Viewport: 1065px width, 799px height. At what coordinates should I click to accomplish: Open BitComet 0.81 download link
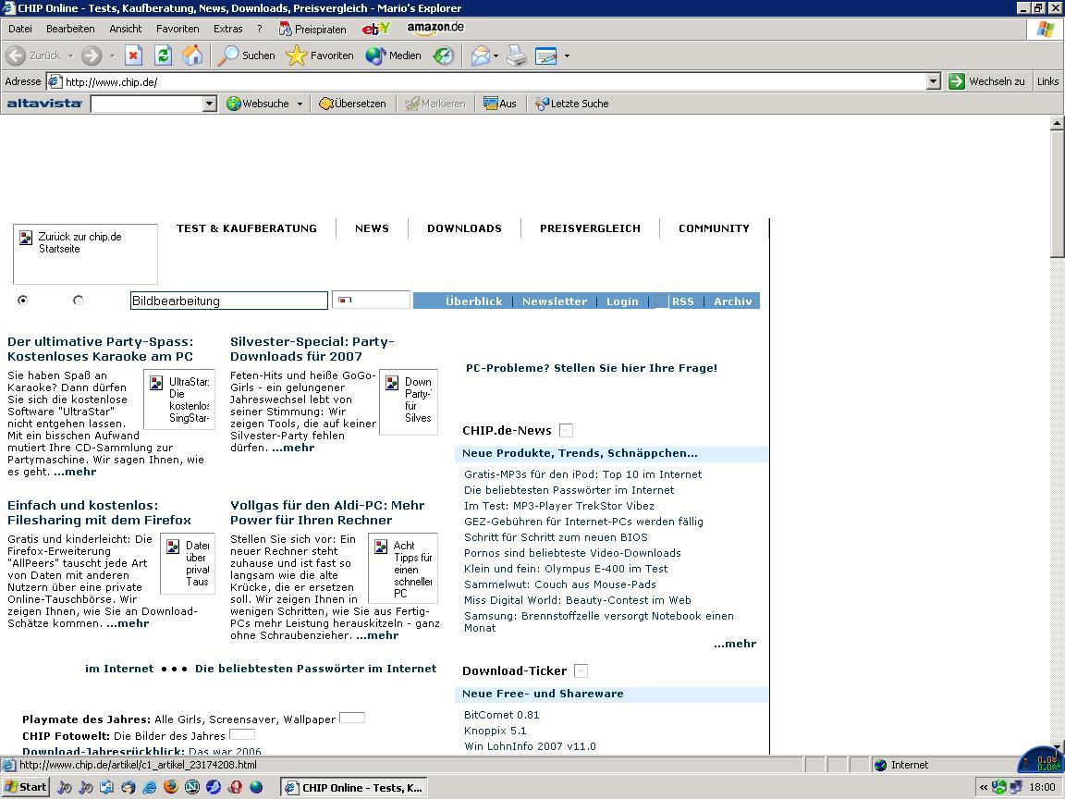(x=501, y=715)
